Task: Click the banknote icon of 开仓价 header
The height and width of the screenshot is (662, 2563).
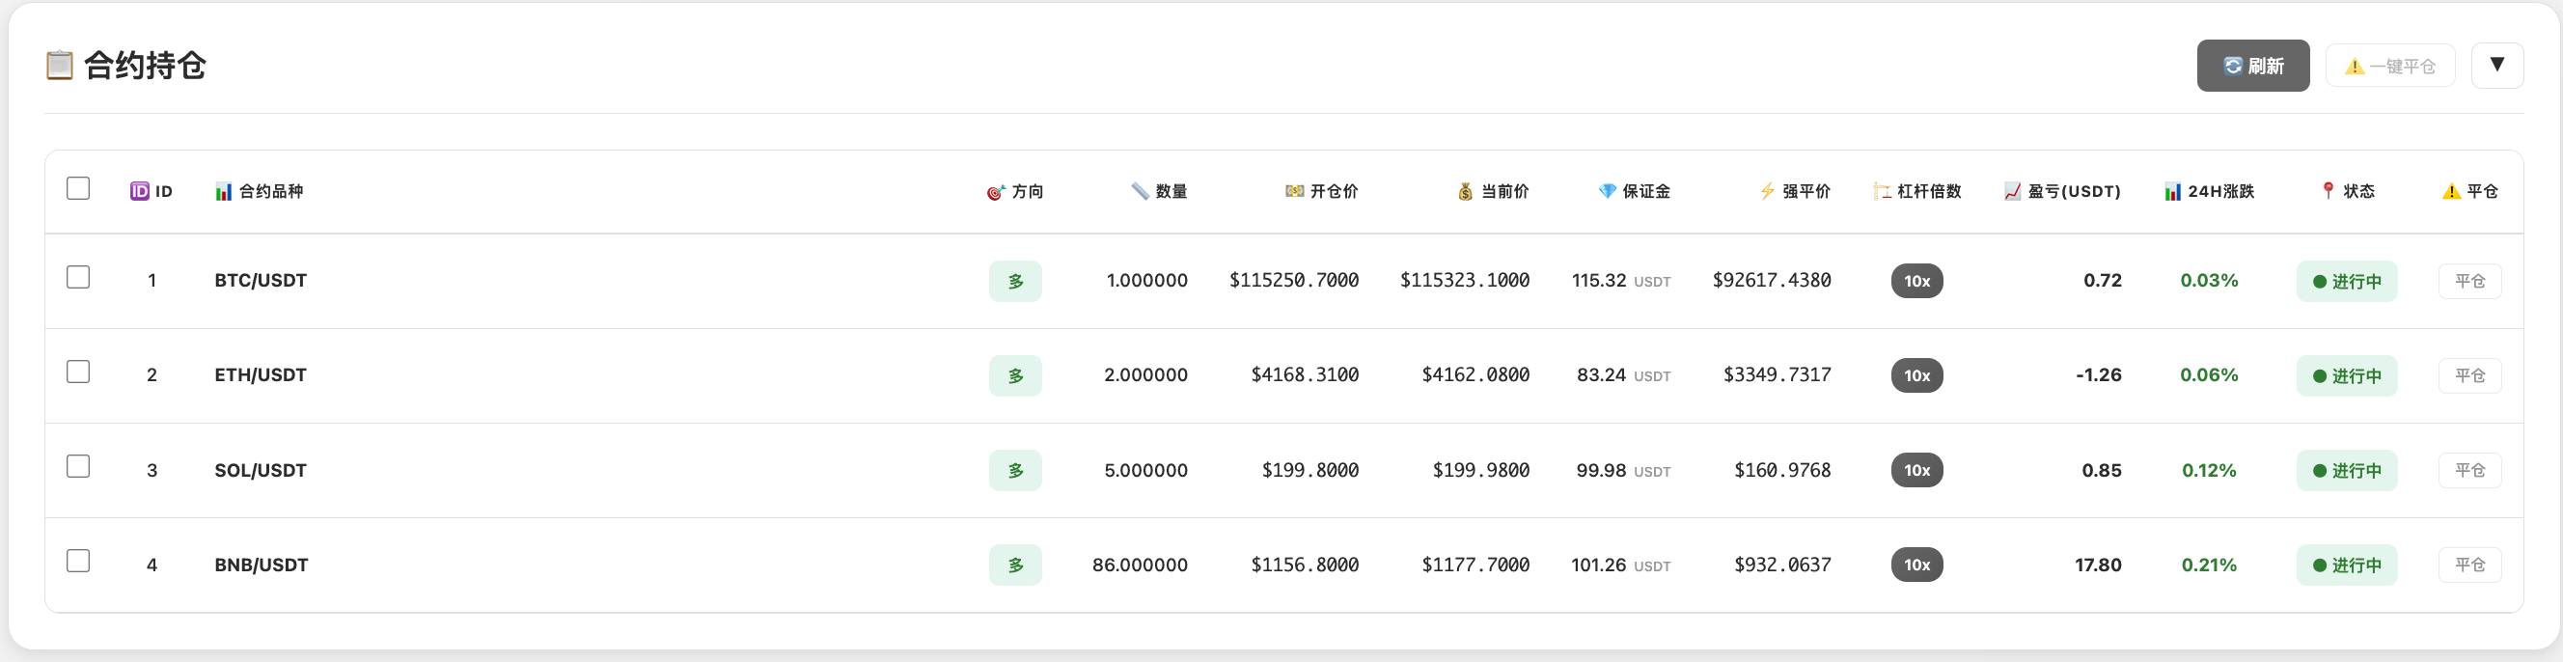Action: pos(1294,191)
